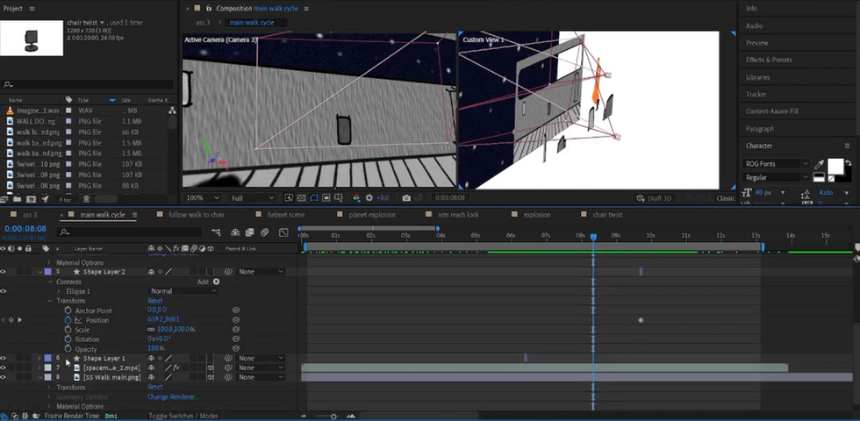Image resolution: width=860 pixels, height=421 pixels.
Task: Switch to planet explosion tab
Action: tap(372, 215)
